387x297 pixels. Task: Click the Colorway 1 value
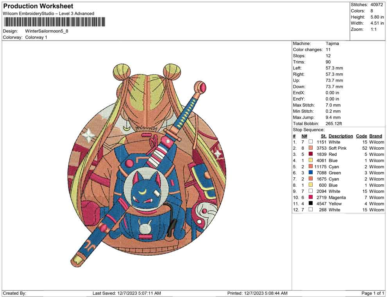pyautogui.click(x=36, y=37)
